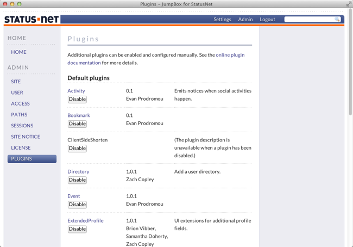Open PATHS admin section

point(19,115)
